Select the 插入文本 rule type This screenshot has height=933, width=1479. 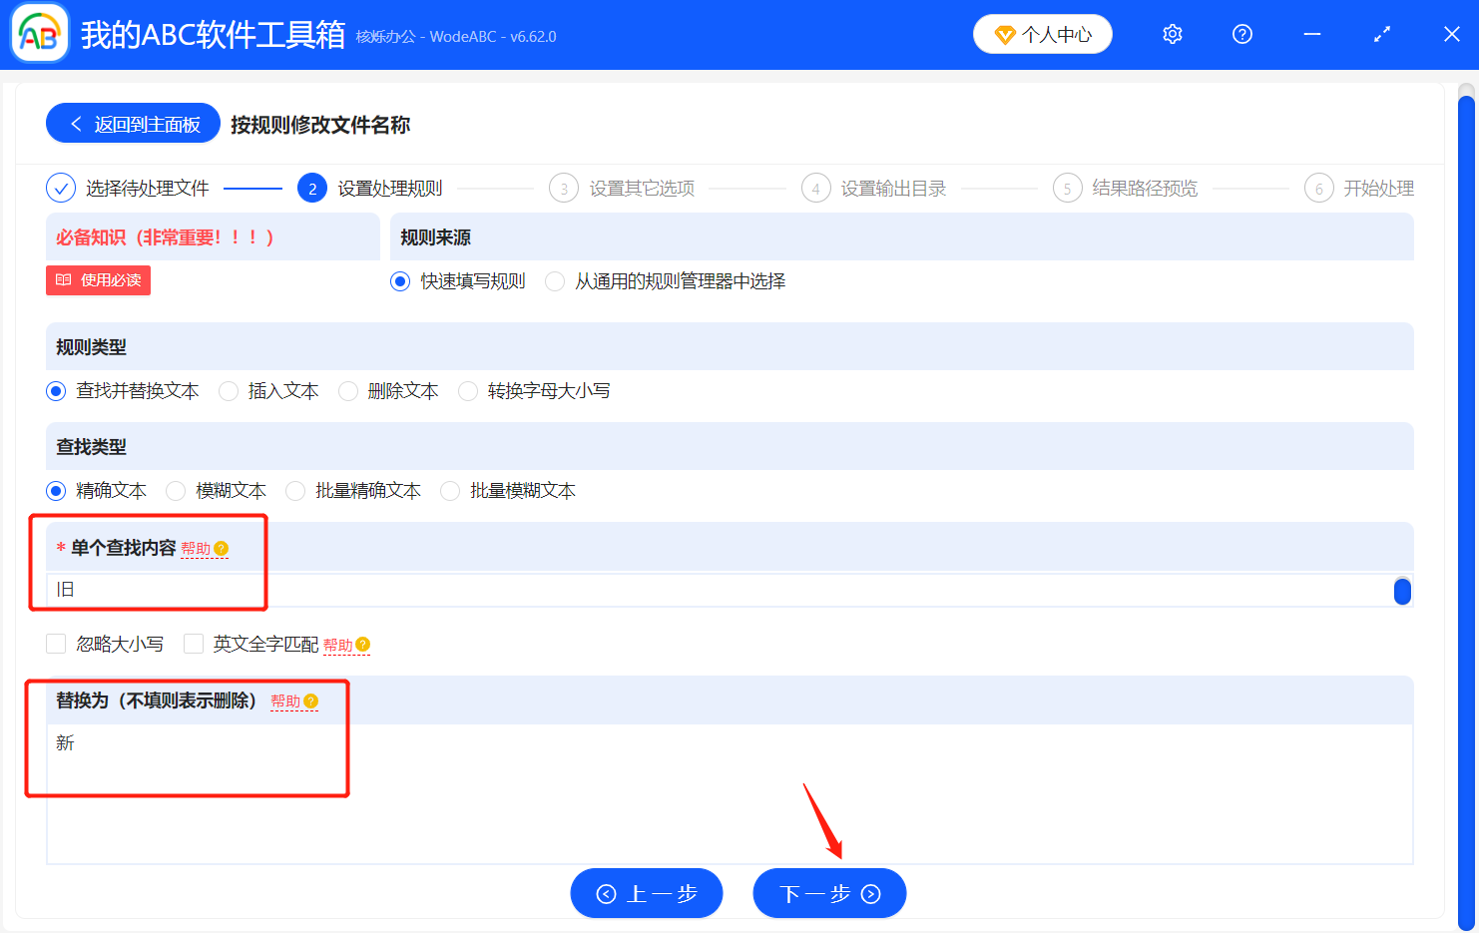[x=228, y=390]
